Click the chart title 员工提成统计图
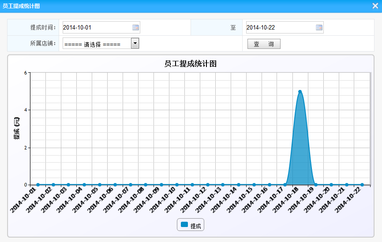The image size is (382, 242). [x=191, y=64]
